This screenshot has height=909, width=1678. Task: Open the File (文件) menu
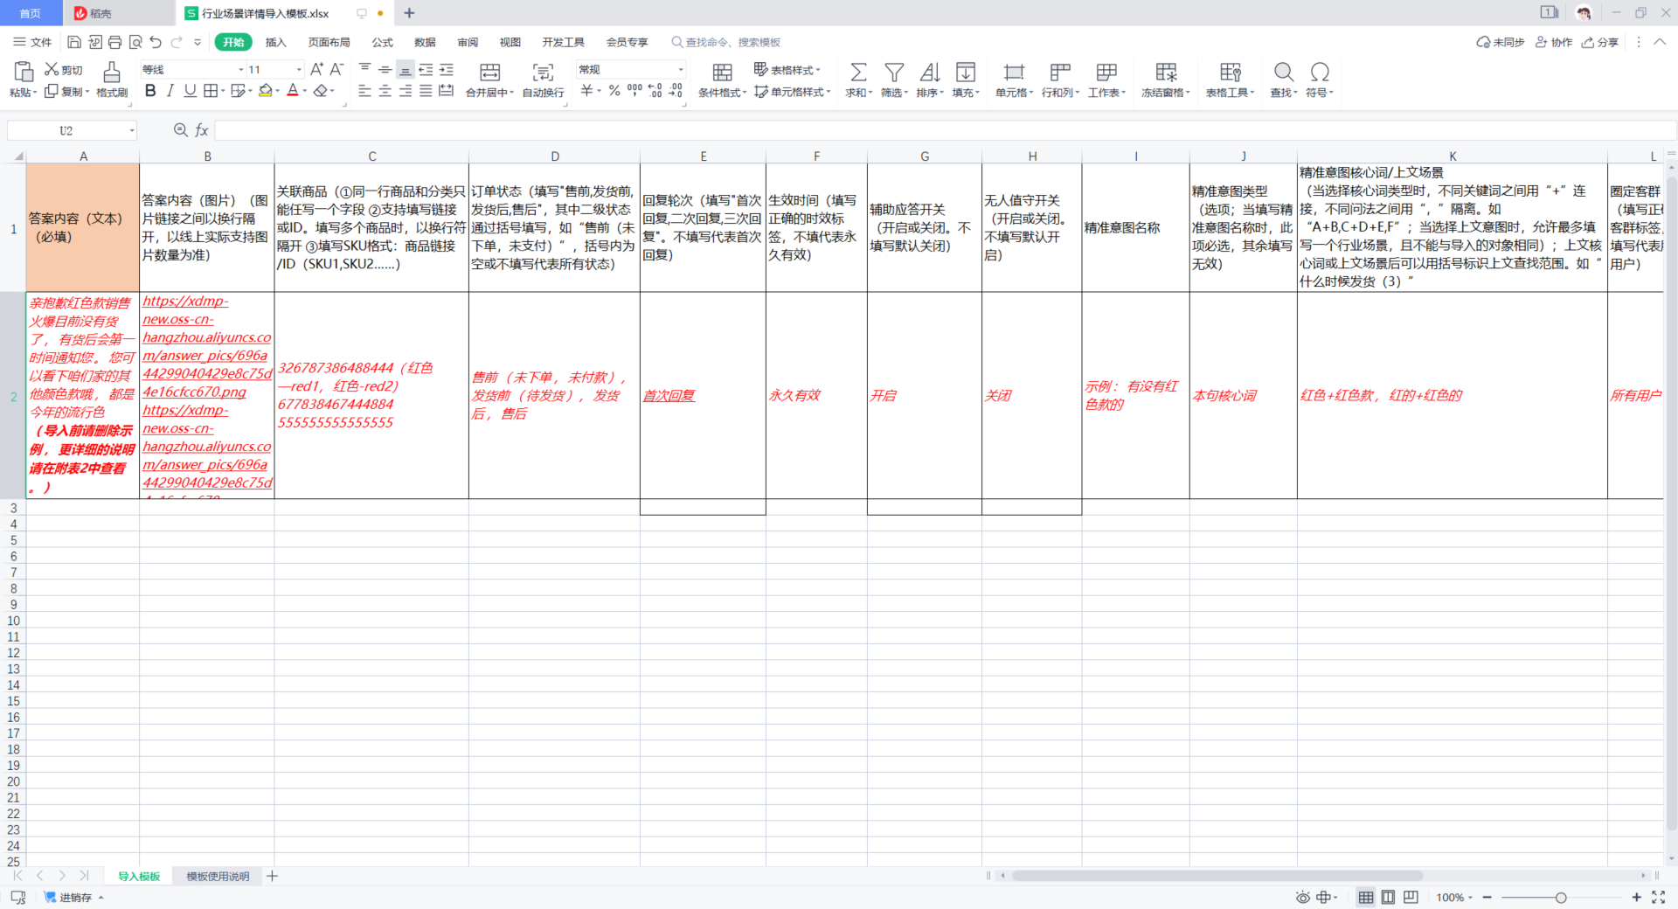tap(33, 42)
